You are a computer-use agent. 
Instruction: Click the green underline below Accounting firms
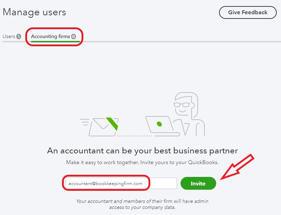(x=56, y=42)
